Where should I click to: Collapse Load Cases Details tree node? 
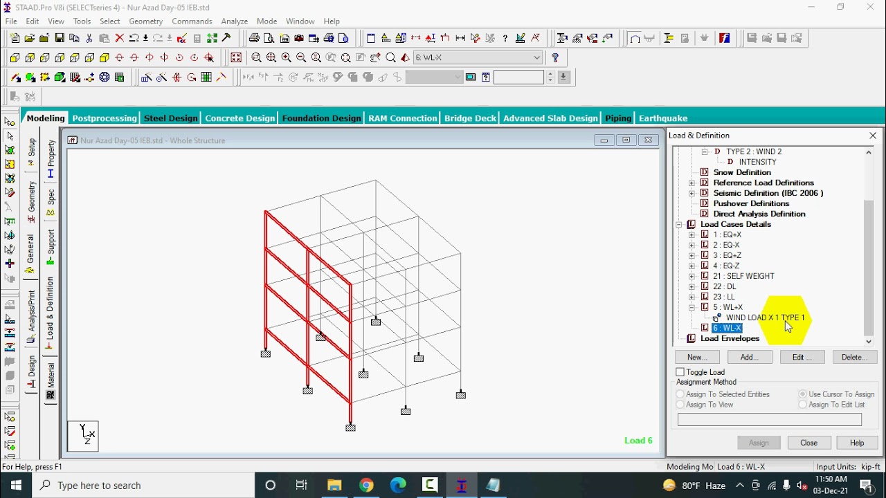(x=679, y=224)
